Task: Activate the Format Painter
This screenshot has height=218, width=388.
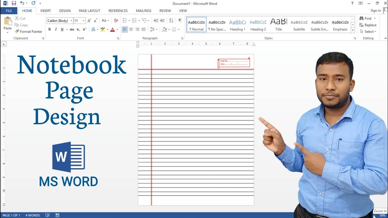Action: (28, 31)
